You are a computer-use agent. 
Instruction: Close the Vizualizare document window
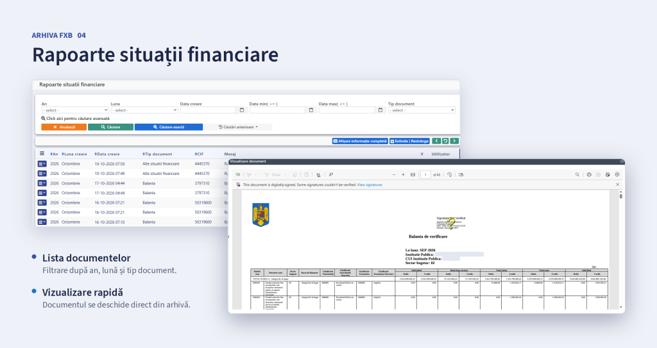[622, 162]
